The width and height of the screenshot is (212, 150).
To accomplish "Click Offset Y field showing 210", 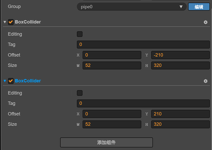I will pos(180,114).
